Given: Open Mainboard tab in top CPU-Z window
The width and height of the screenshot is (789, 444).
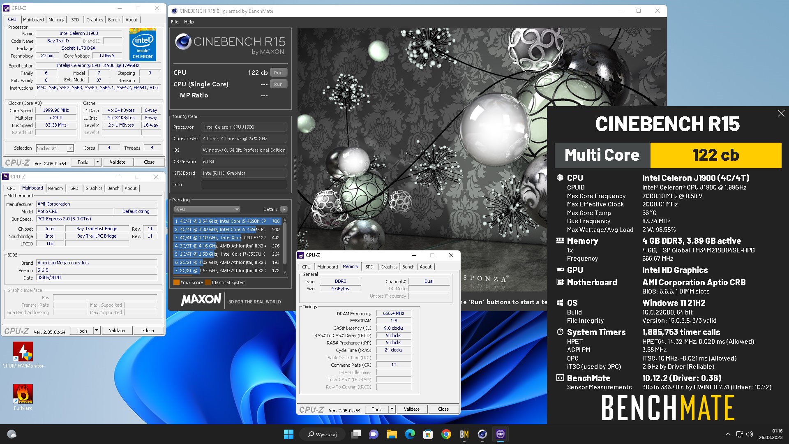Looking at the screenshot, I should [x=33, y=20].
